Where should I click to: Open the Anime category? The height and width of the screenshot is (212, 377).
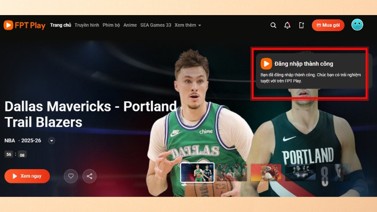click(130, 25)
